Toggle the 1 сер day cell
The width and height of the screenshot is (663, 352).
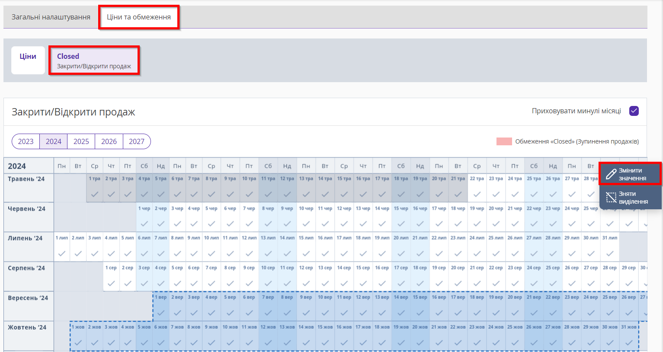[111, 277]
